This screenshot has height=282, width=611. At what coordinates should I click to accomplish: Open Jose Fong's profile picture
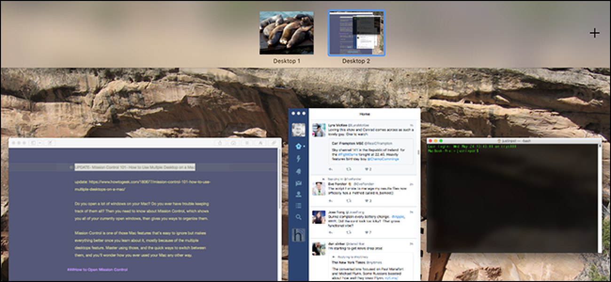[x=319, y=217]
